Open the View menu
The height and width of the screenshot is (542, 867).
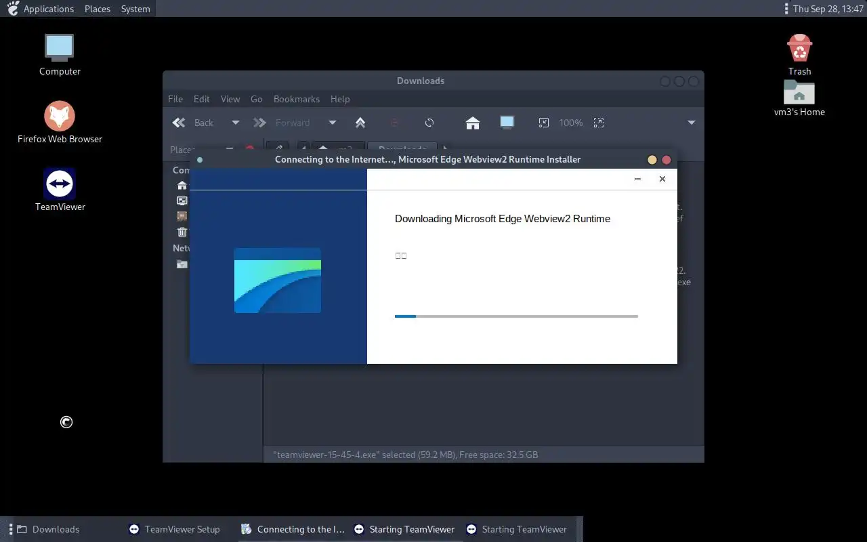click(x=230, y=99)
